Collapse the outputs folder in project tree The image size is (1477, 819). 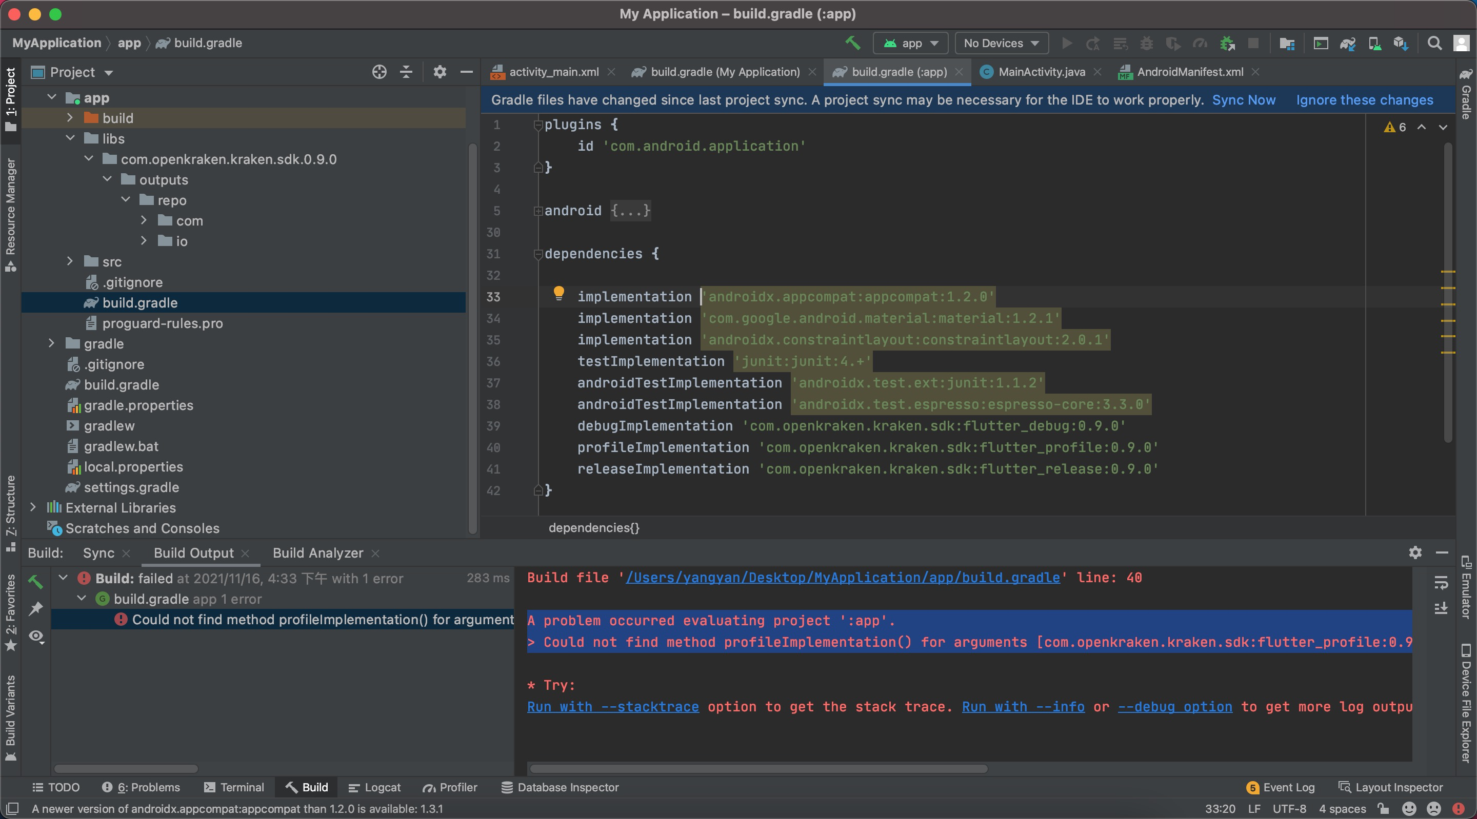[x=107, y=179]
